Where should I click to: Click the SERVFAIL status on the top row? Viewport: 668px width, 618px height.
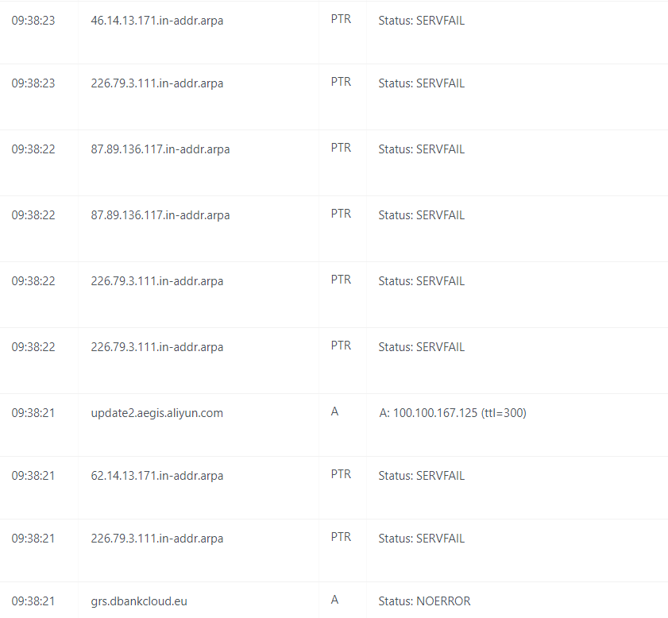point(422,21)
